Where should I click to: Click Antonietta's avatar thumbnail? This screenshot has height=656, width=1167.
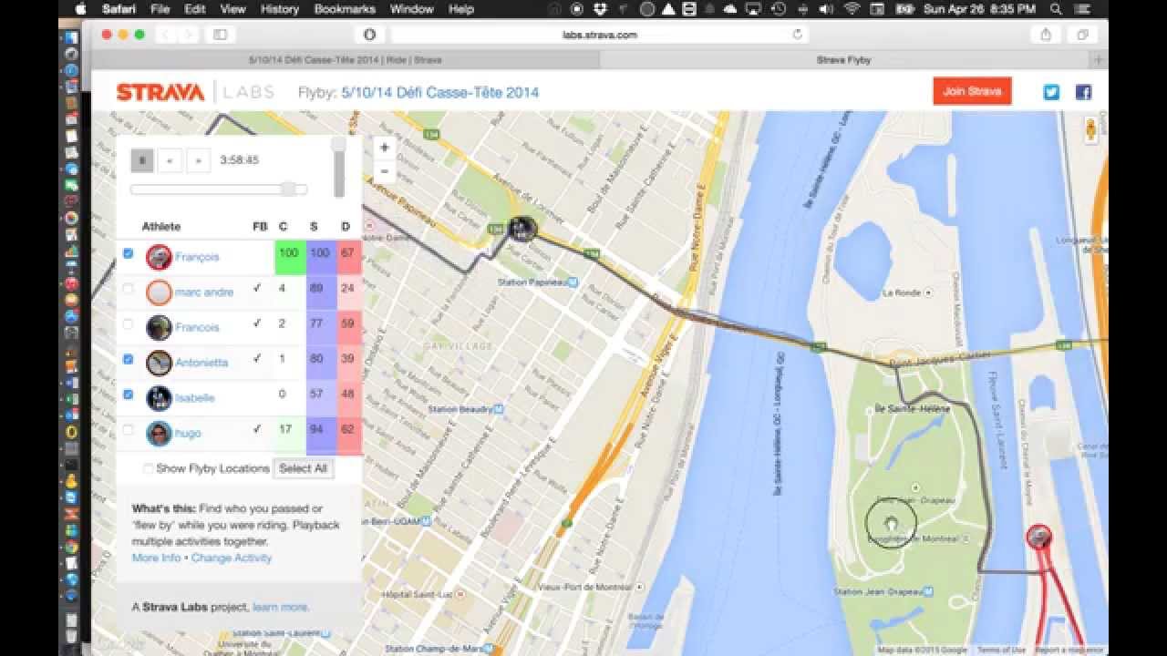click(x=159, y=363)
